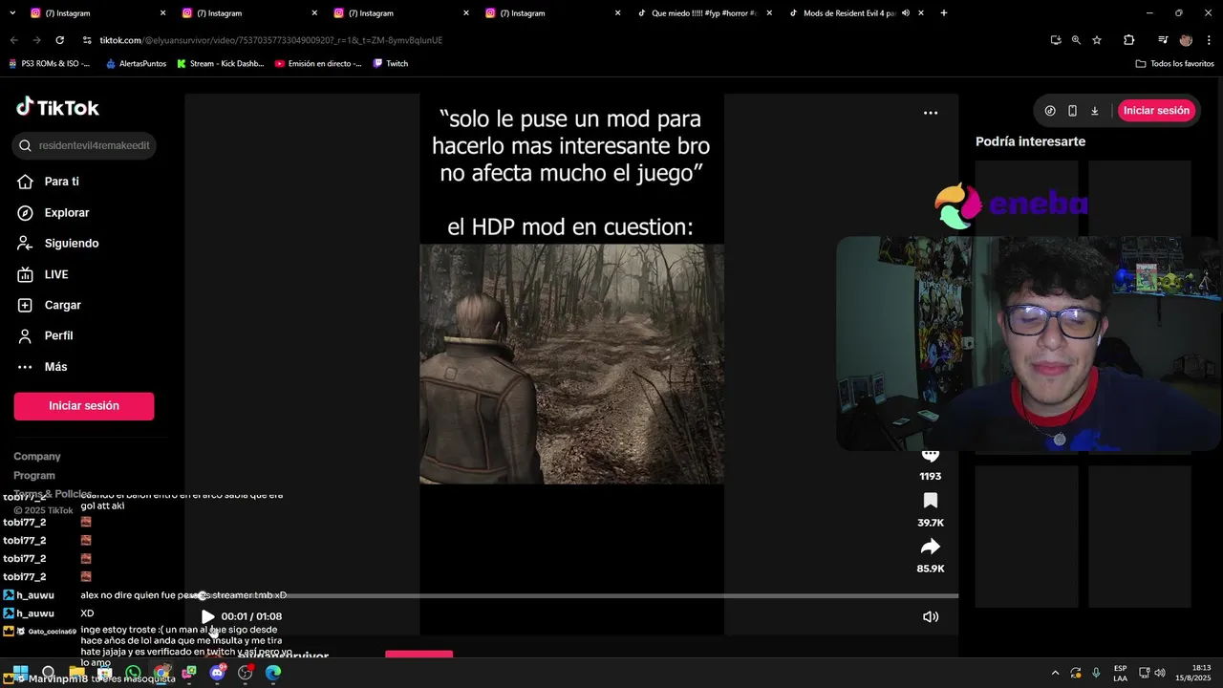Mute audio on Mods de Resident Evil tab
Image resolution: width=1223 pixels, height=688 pixels.
(906, 13)
